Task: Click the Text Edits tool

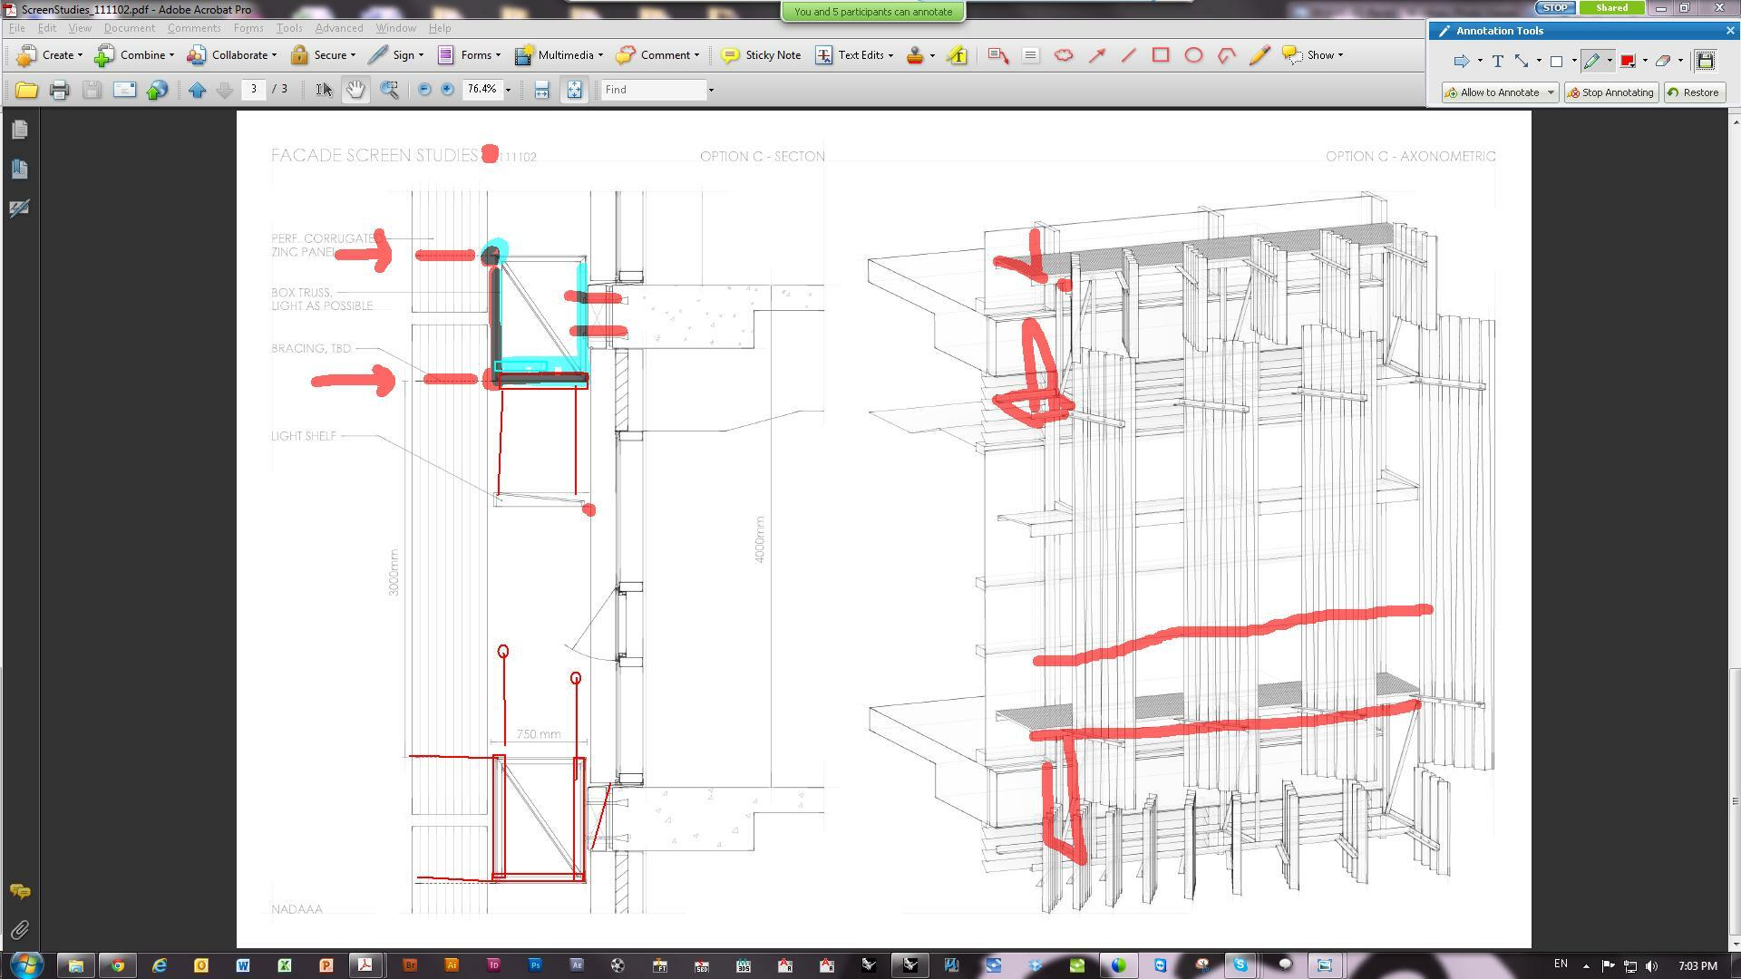Action: 854,55
